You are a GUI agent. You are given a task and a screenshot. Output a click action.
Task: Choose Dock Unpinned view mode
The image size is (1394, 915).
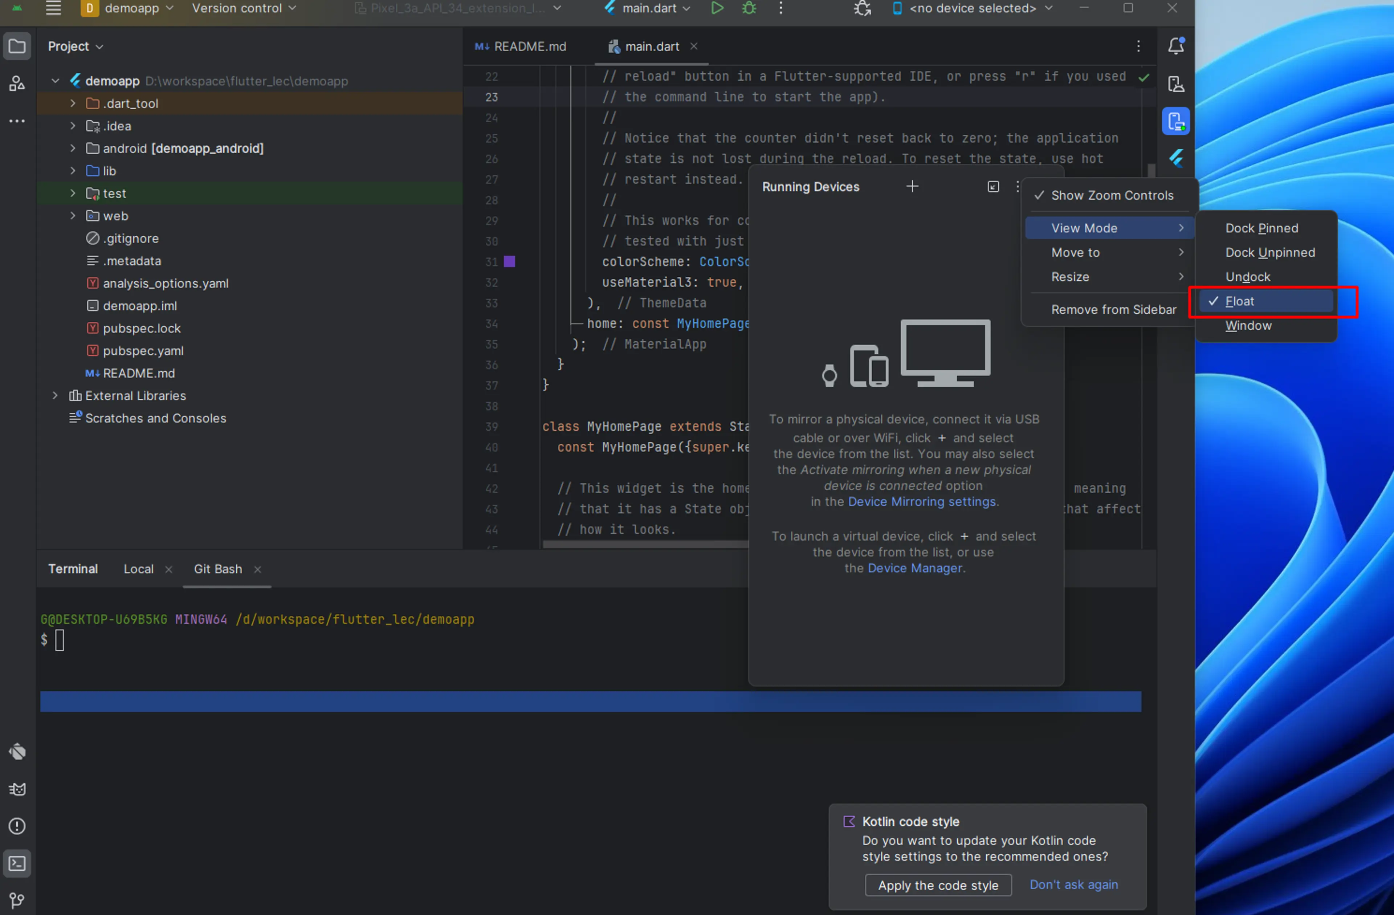[x=1266, y=252]
